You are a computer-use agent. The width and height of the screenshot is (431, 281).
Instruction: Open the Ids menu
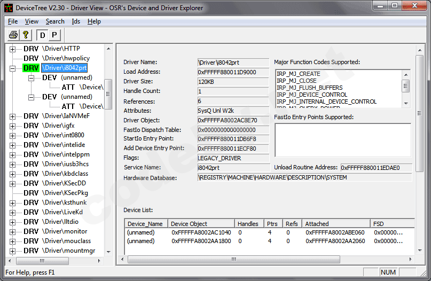tap(76, 21)
